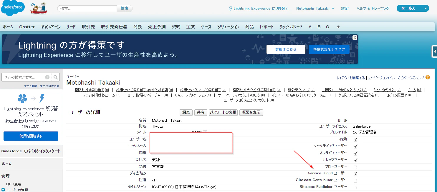The image size is (437, 192).
Task: Click the 準備状況をチェック button
Action: 329,49
